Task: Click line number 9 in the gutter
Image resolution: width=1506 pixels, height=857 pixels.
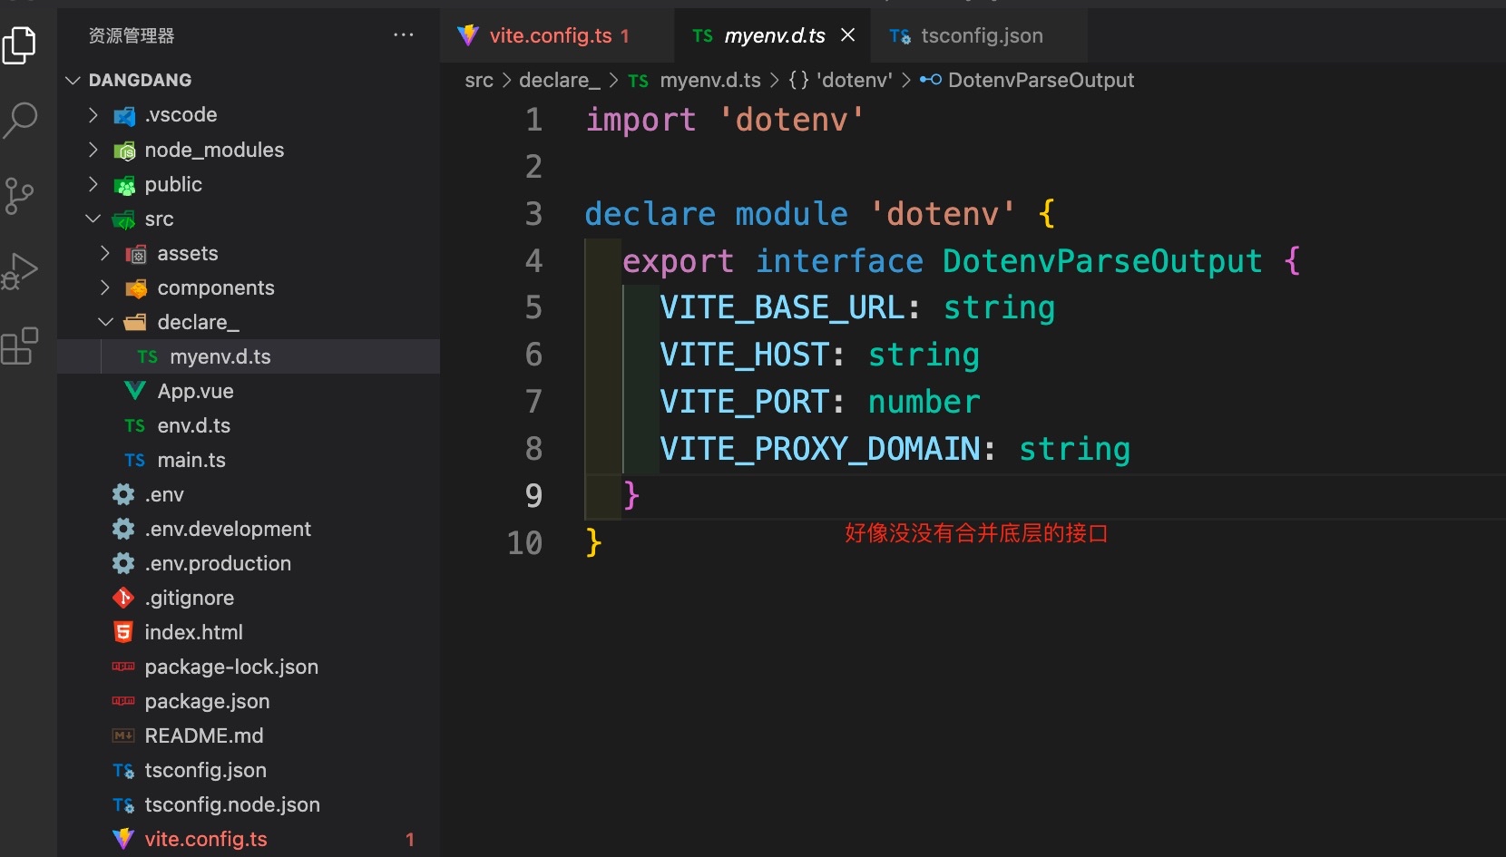Action: (x=534, y=496)
